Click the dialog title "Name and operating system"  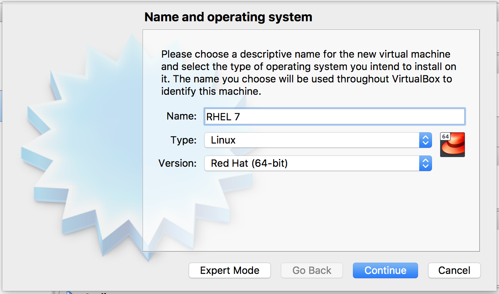(228, 17)
